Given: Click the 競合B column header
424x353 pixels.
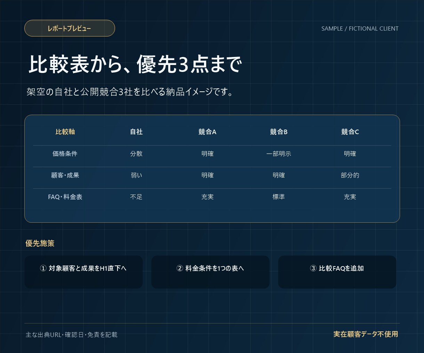Looking at the screenshot, I should pos(279,132).
